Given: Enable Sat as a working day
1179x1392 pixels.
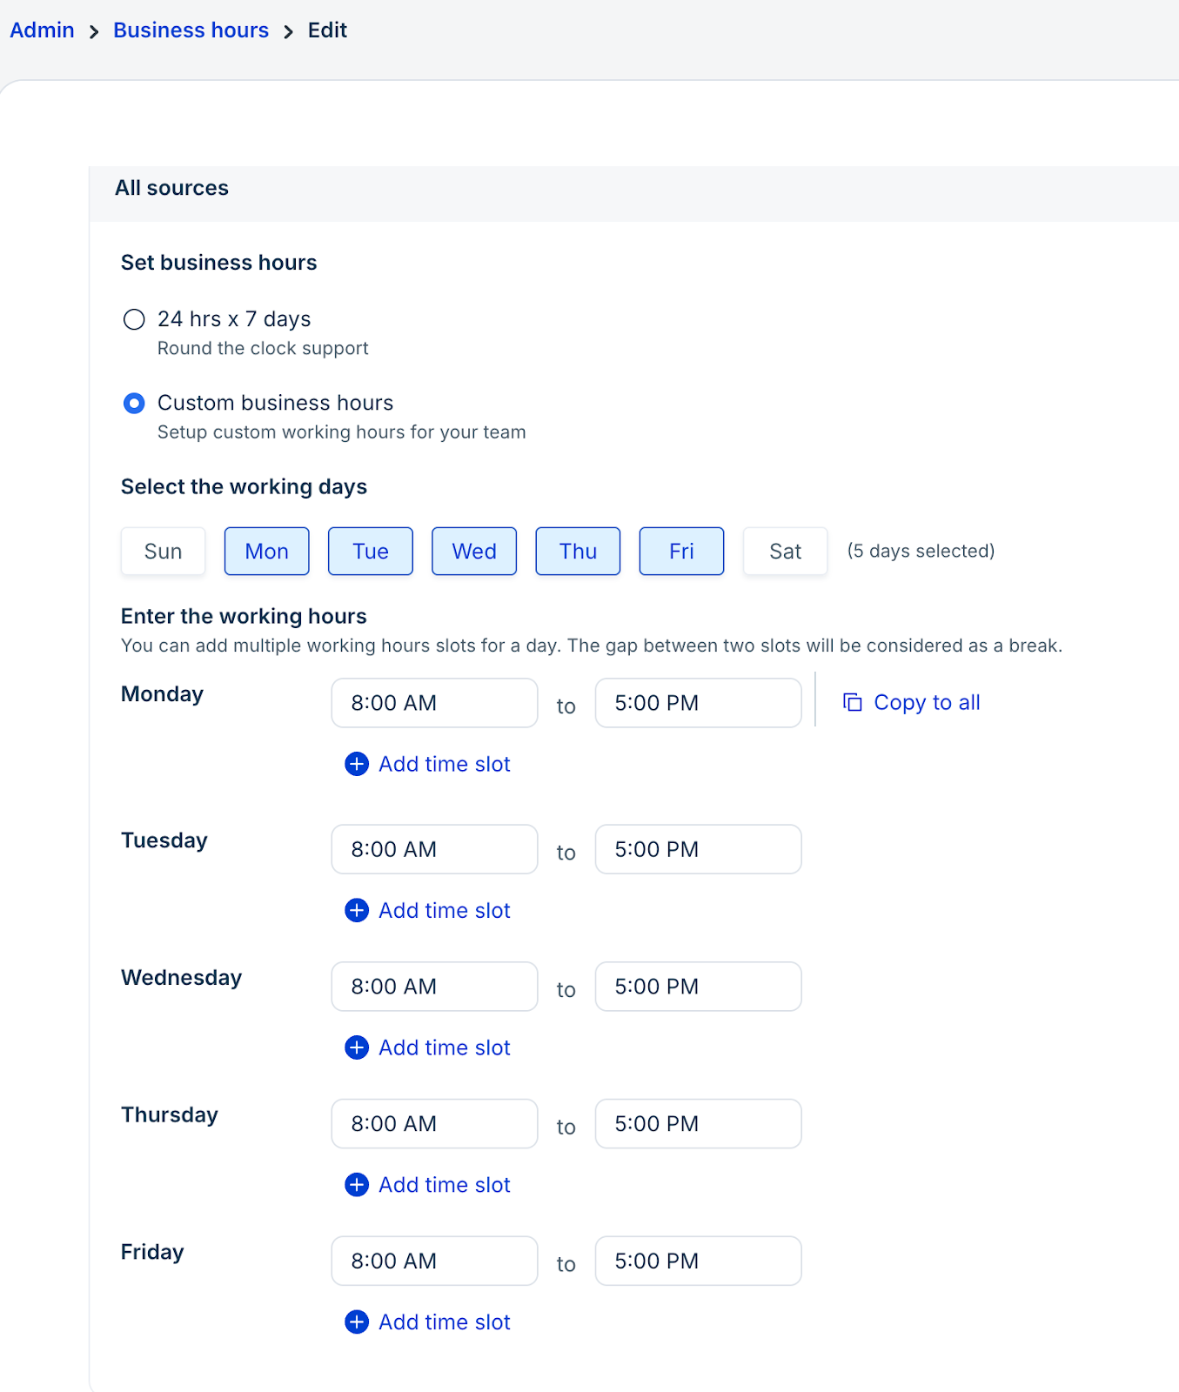Looking at the screenshot, I should [x=785, y=551].
